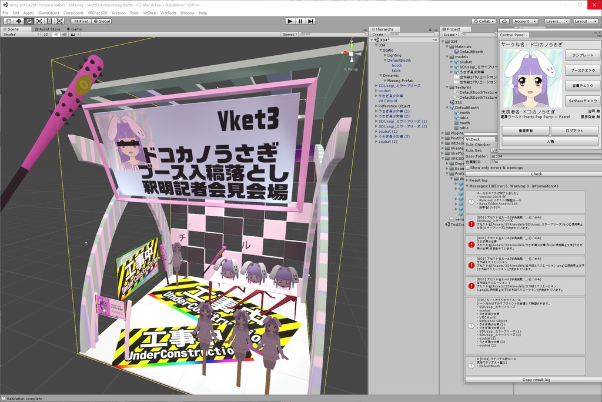Screen dimensions: 602x402
Task: Select the Scale tool
Action: click(x=39, y=21)
